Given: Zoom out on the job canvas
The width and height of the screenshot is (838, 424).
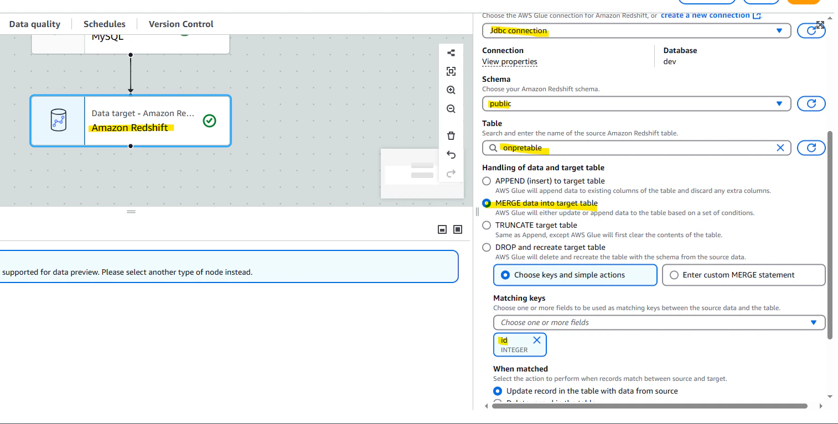Looking at the screenshot, I should [451, 109].
